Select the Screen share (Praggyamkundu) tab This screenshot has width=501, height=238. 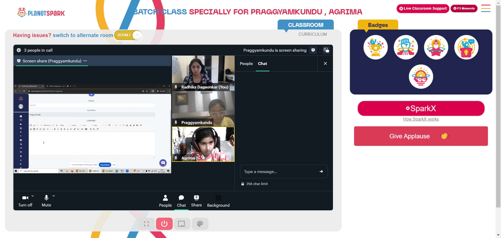(x=52, y=61)
